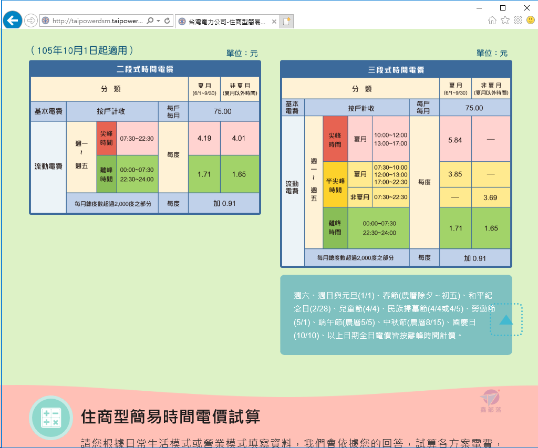Open a new tab button
The image size is (538, 448).
[286, 21]
